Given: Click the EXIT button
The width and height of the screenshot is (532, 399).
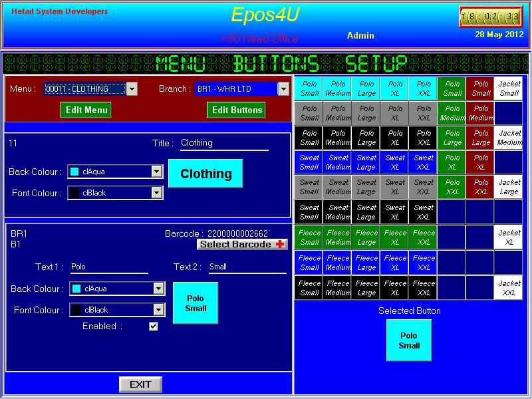Looking at the screenshot, I should tap(140, 384).
